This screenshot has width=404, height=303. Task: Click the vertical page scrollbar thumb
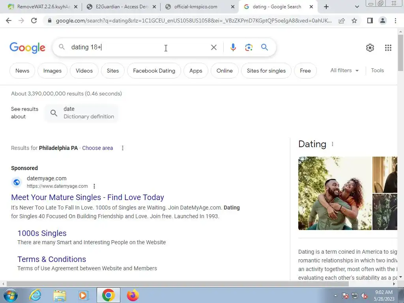coord(400,52)
